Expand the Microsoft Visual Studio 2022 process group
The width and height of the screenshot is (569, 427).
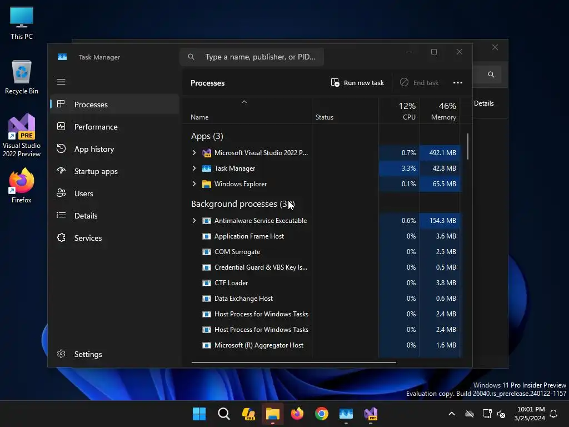coord(194,153)
